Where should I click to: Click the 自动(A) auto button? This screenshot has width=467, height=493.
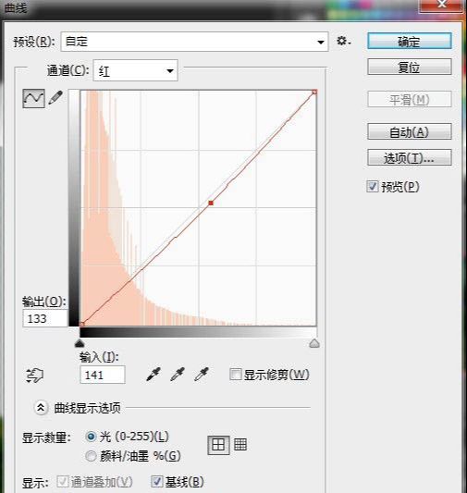(x=410, y=131)
